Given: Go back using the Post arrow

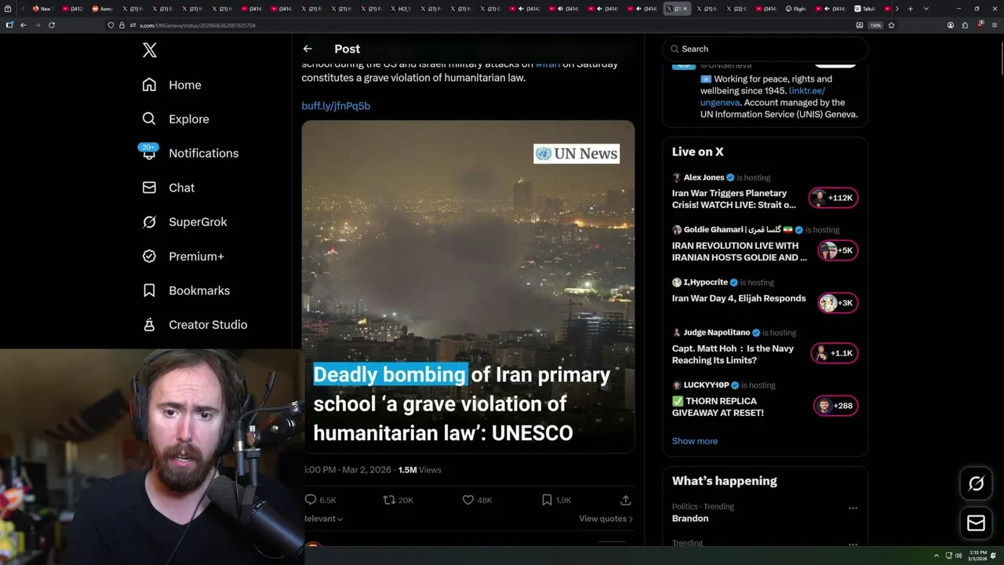Looking at the screenshot, I should (307, 49).
